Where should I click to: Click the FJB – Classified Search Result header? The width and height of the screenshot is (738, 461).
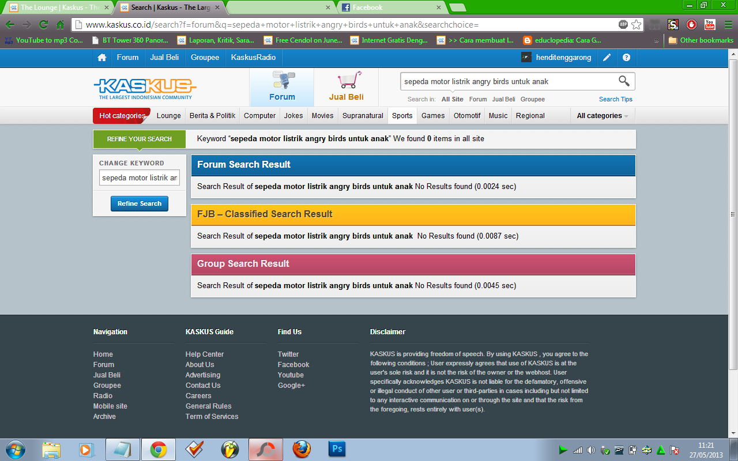point(413,214)
